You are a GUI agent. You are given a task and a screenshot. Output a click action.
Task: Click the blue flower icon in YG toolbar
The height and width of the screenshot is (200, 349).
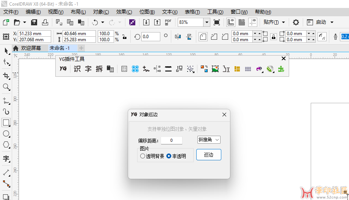[135, 69]
